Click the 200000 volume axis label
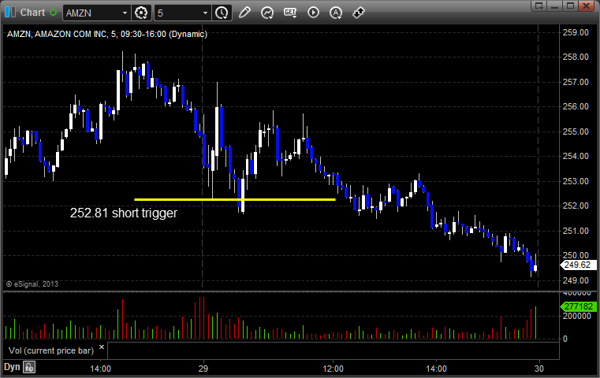This screenshot has height=378, width=600. tap(576, 316)
